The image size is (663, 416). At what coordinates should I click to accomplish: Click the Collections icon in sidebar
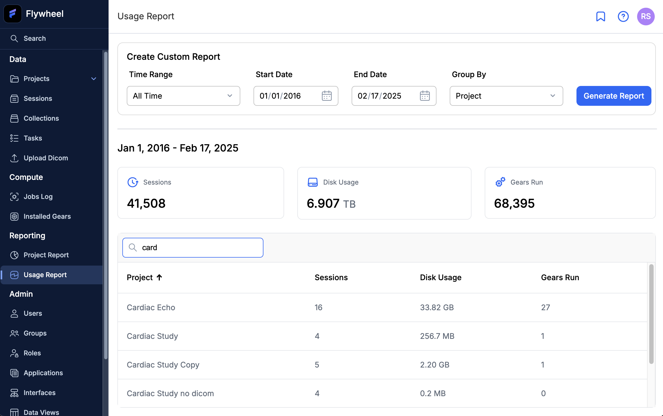pos(14,118)
